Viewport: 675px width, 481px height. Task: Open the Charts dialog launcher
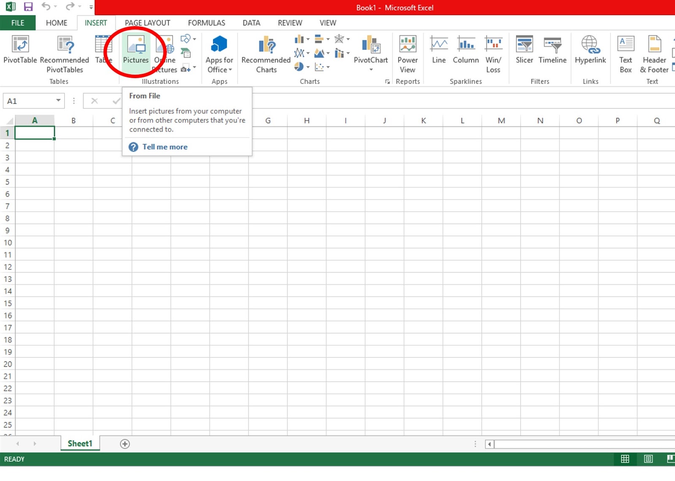[387, 82]
